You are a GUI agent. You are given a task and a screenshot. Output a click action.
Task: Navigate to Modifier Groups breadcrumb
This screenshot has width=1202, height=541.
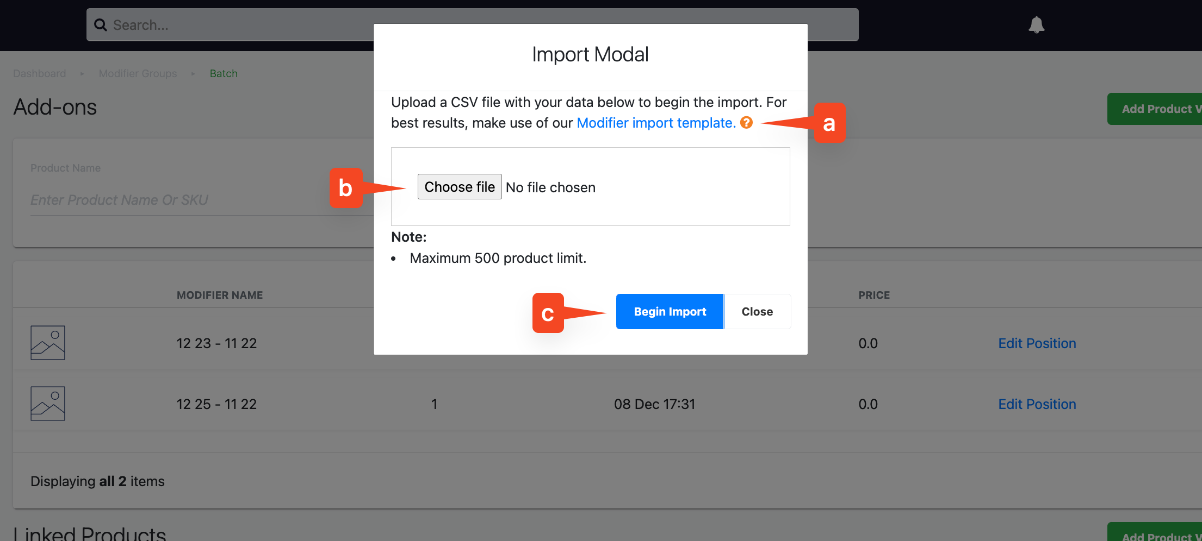tap(138, 73)
